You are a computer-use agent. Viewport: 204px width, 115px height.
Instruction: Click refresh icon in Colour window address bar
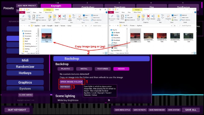pos(86,26)
